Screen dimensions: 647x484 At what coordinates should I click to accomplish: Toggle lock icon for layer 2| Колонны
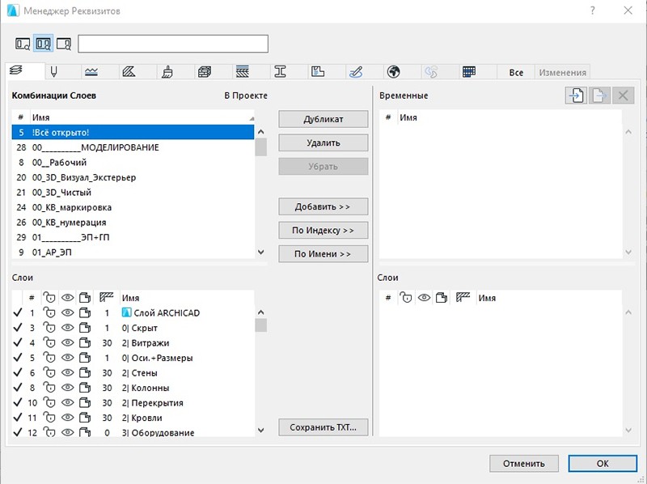coord(50,388)
